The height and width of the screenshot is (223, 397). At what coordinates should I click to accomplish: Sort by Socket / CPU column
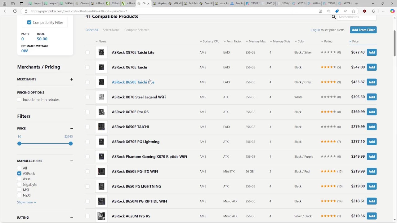tap(209, 41)
